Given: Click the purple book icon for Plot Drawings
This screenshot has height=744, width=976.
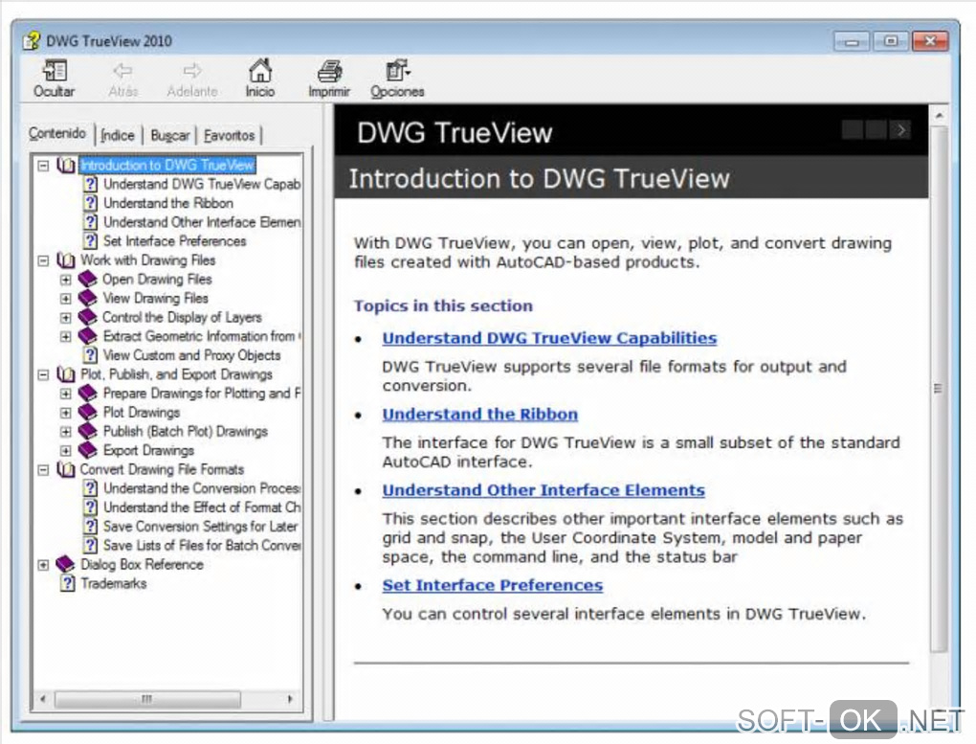Looking at the screenshot, I should pos(88,413).
